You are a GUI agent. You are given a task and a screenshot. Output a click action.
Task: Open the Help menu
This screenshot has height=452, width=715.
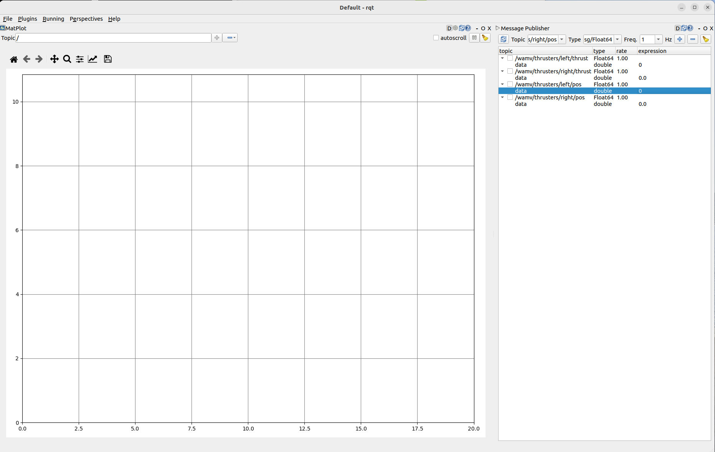114,19
